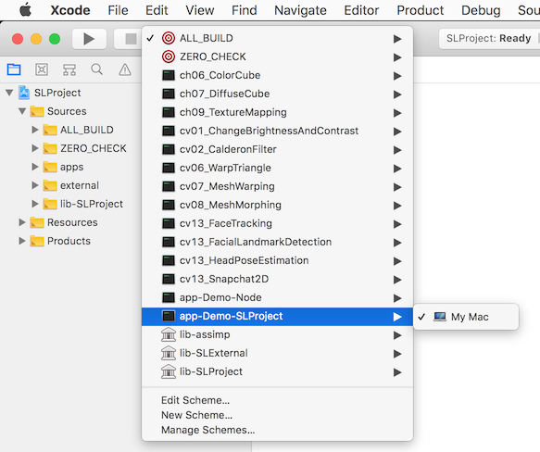Open the Source Control navigator icon
This screenshot has height=452, width=540.
(42, 69)
